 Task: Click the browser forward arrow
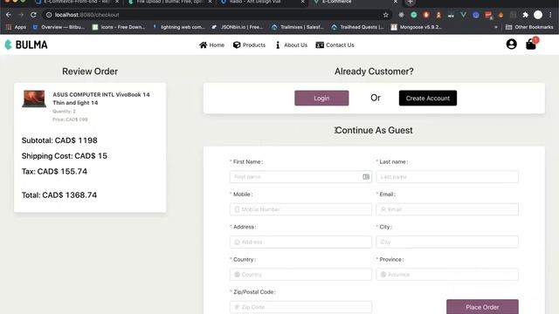coord(21,15)
